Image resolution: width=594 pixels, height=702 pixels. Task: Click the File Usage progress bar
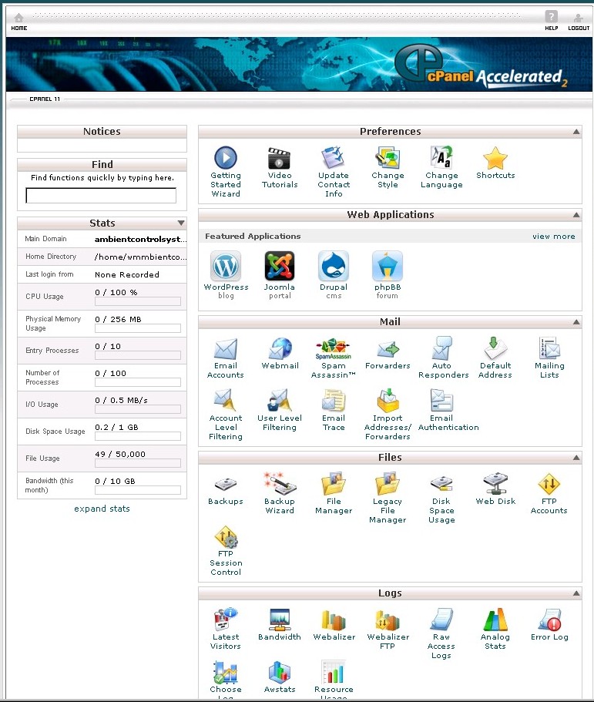coord(138,463)
